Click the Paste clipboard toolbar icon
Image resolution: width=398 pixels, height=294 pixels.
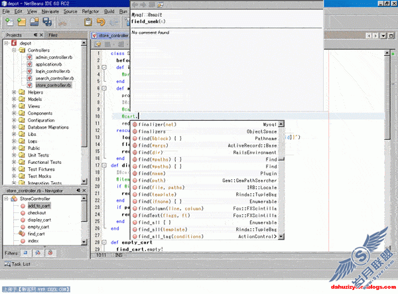(x=88, y=22)
